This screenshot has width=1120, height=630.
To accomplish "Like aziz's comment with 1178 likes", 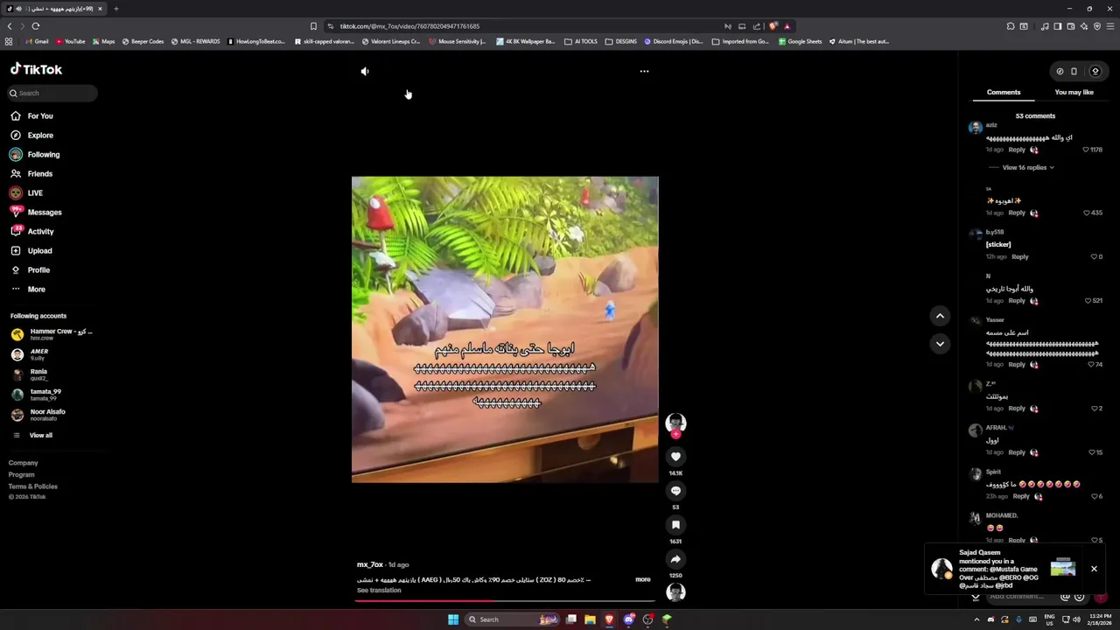I will click(1086, 150).
